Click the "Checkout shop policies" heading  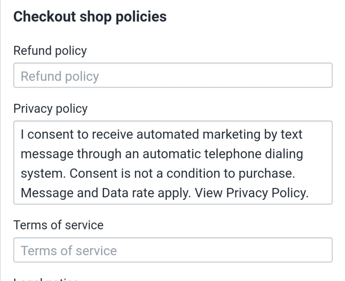[x=90, y=17]
